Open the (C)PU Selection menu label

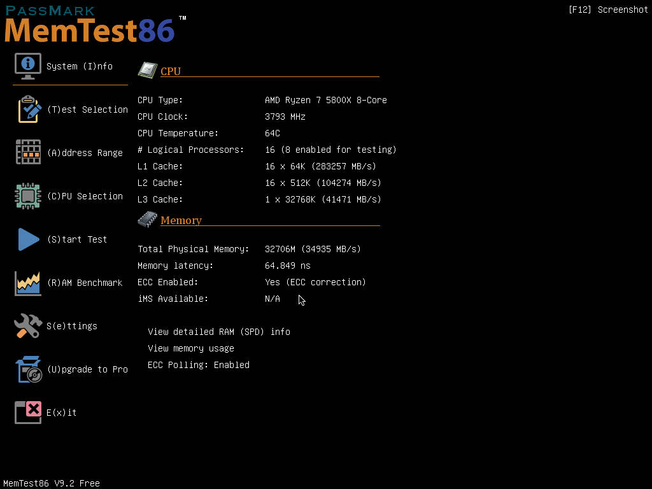click(x=85, y=196)
